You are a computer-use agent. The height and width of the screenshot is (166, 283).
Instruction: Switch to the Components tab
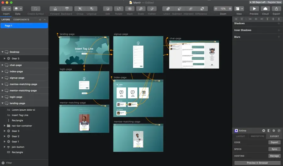(x=21, y=19)
